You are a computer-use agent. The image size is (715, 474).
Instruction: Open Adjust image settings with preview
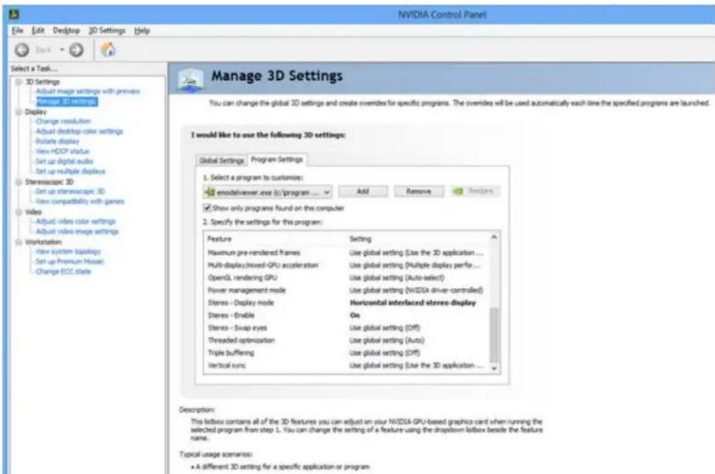88,91
